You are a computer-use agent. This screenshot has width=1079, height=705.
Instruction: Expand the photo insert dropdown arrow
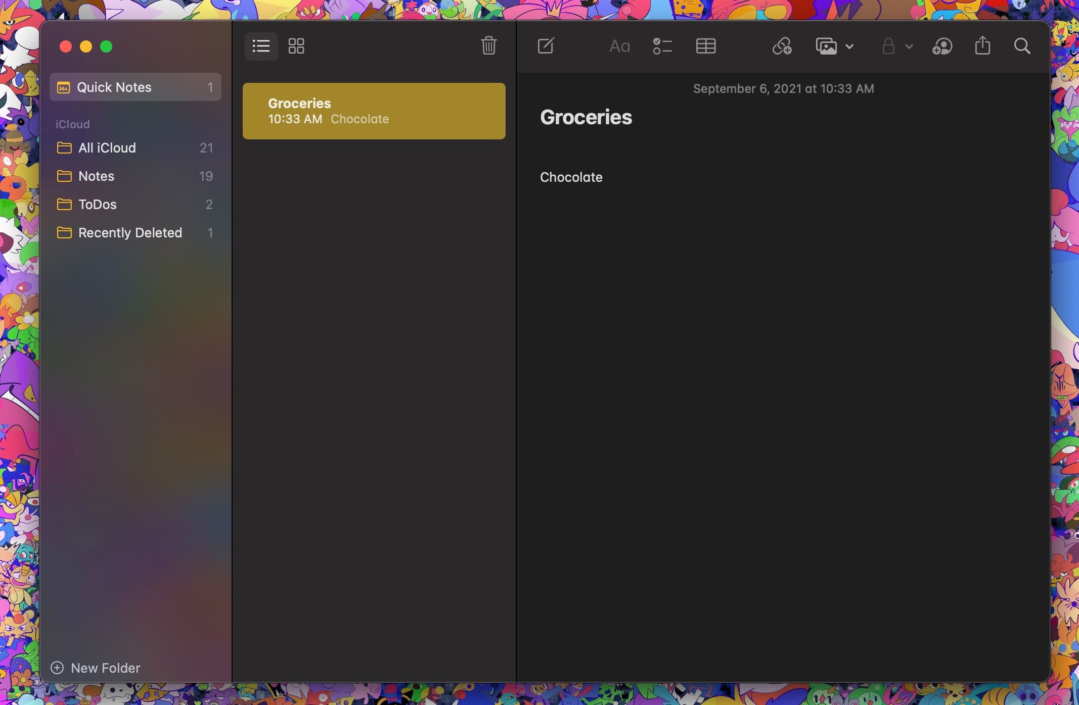[849, 46]
